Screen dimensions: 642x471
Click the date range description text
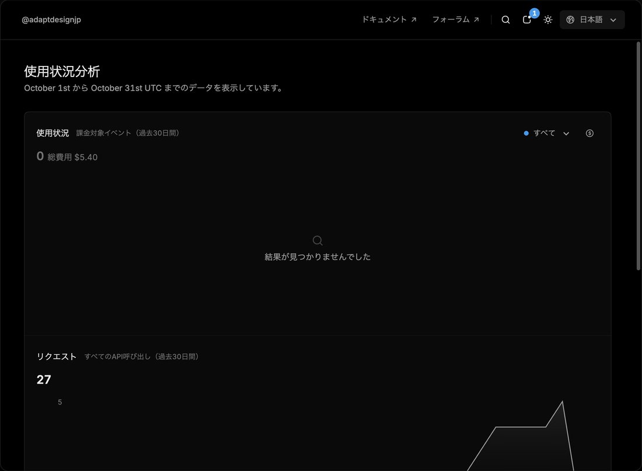(x=153, y=88)
